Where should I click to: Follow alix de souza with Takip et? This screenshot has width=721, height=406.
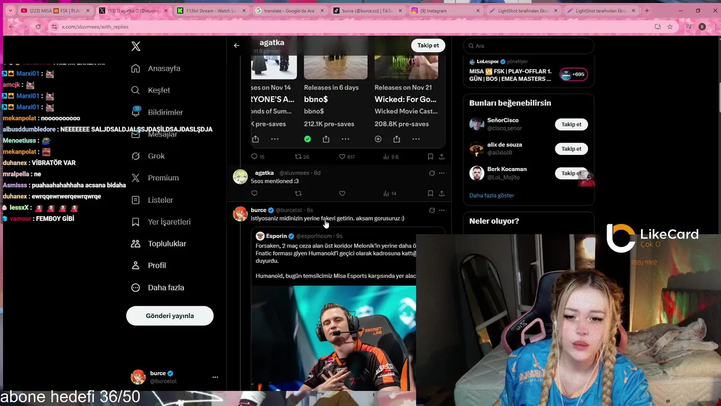(x=571, y=149)
